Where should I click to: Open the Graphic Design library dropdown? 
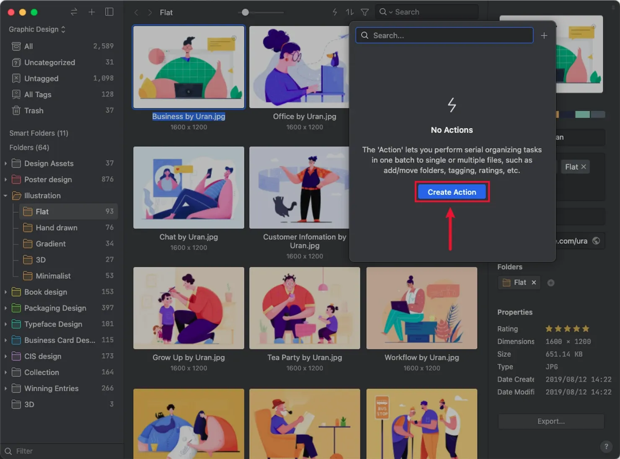coord(37,29)
